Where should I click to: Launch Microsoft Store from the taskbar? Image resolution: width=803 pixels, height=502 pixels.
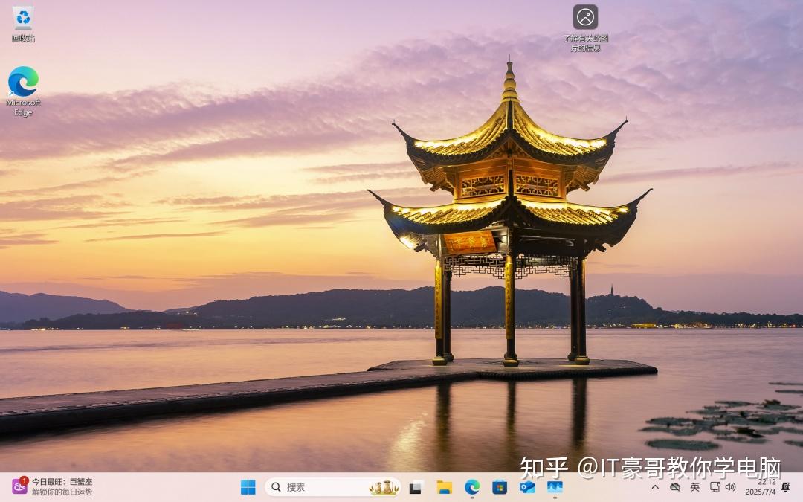[499, 487]
